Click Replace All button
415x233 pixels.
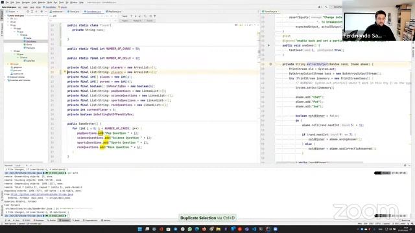tap(137, 21)
